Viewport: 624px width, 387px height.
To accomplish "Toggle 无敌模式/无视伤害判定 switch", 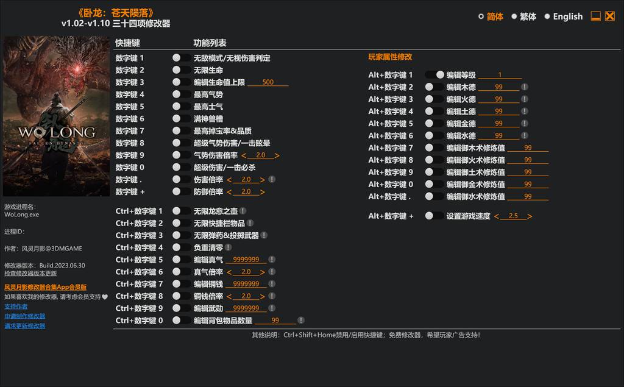I will pyautogui.click(x=181, y=58).
